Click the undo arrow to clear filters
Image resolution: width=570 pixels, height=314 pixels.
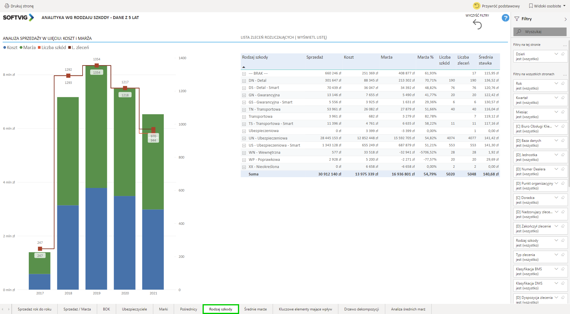click(x=477, y=24)
